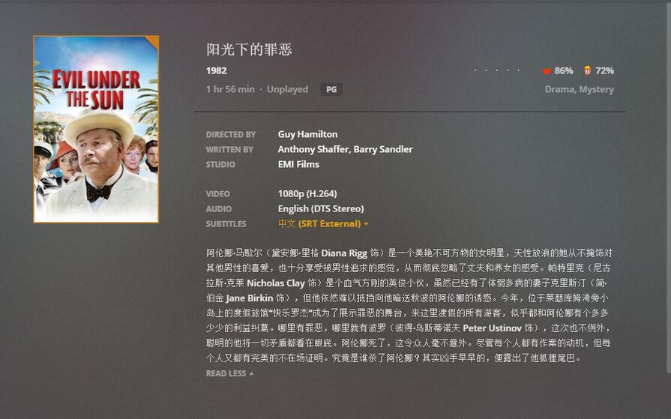Click the orange unplayed corner flag on poster
671x419 pixels.
point(154,40)
